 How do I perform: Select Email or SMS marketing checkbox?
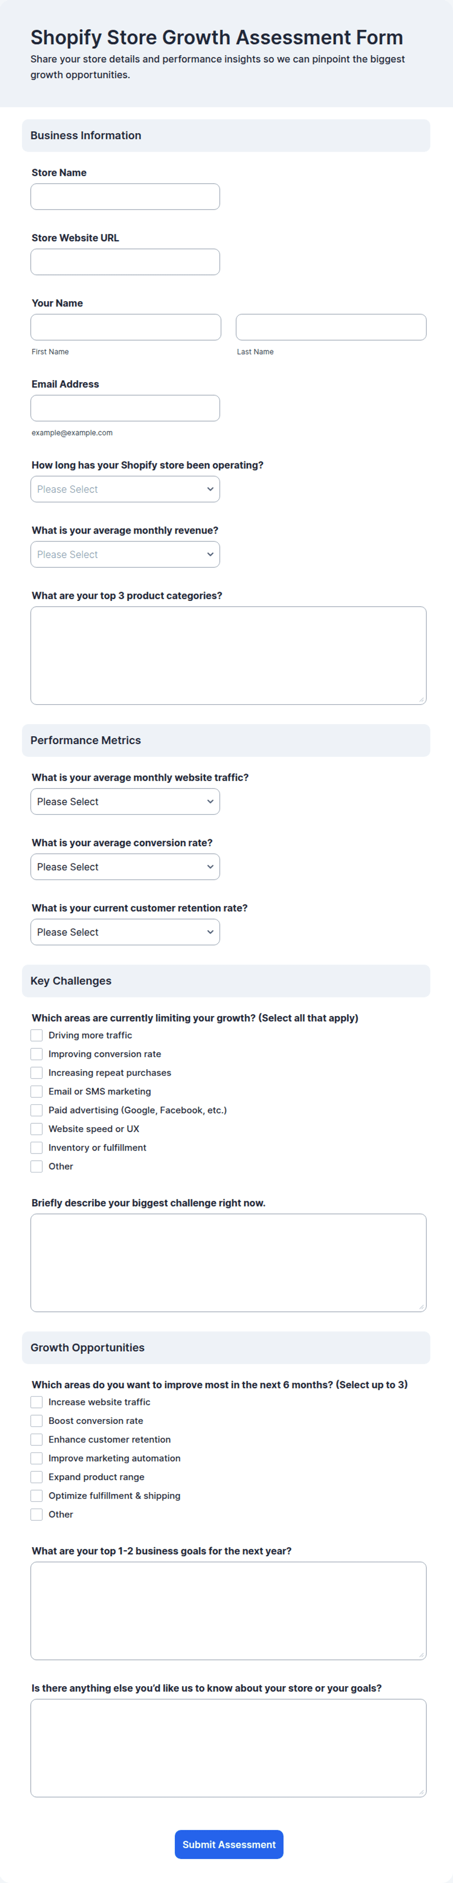tap(37, 1092)
